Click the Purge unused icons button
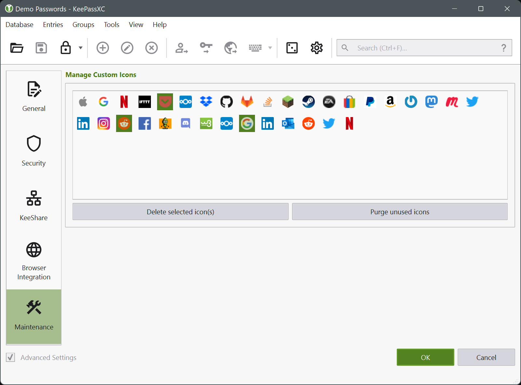Image resolution: width=521 pixels, height=385 pixels. click(x=399, y=212)
